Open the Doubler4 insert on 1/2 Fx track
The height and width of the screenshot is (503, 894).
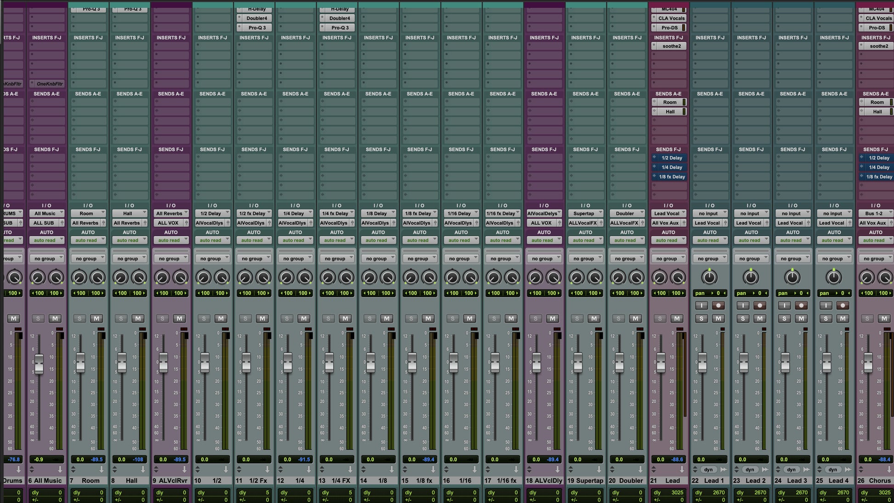click(x=256, y=18)
